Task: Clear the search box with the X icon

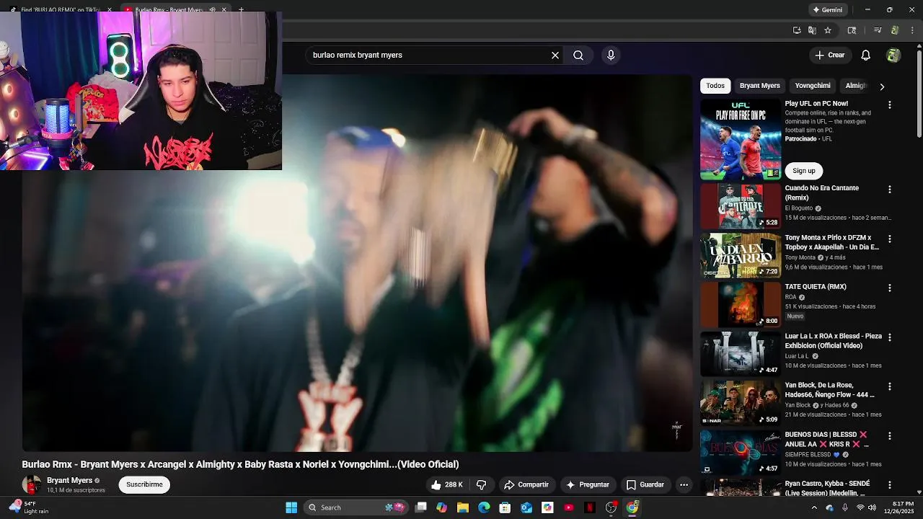Action: 555,55
